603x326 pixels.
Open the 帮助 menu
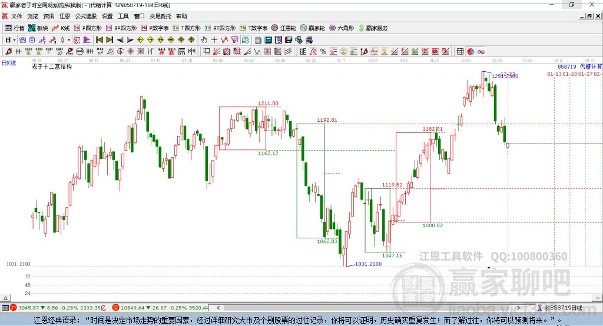[181, 16]
